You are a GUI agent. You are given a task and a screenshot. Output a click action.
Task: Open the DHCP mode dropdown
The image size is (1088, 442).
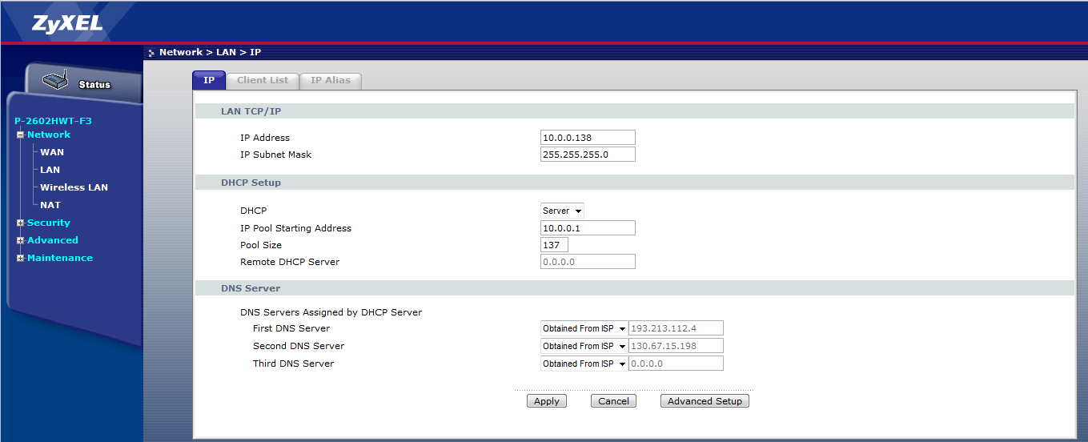(562, 211)
